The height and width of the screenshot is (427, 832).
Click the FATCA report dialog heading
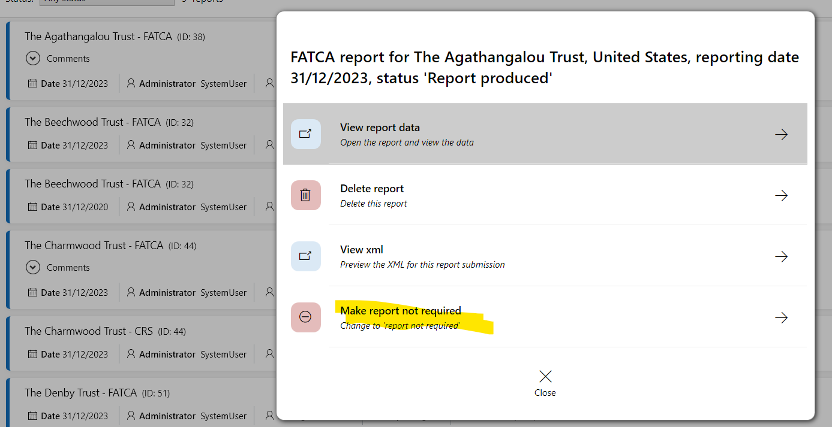[545, 67]
